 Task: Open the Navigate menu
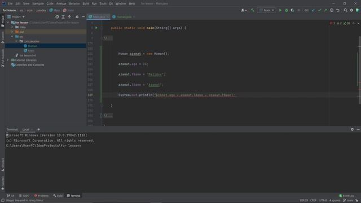coord(38,4)
